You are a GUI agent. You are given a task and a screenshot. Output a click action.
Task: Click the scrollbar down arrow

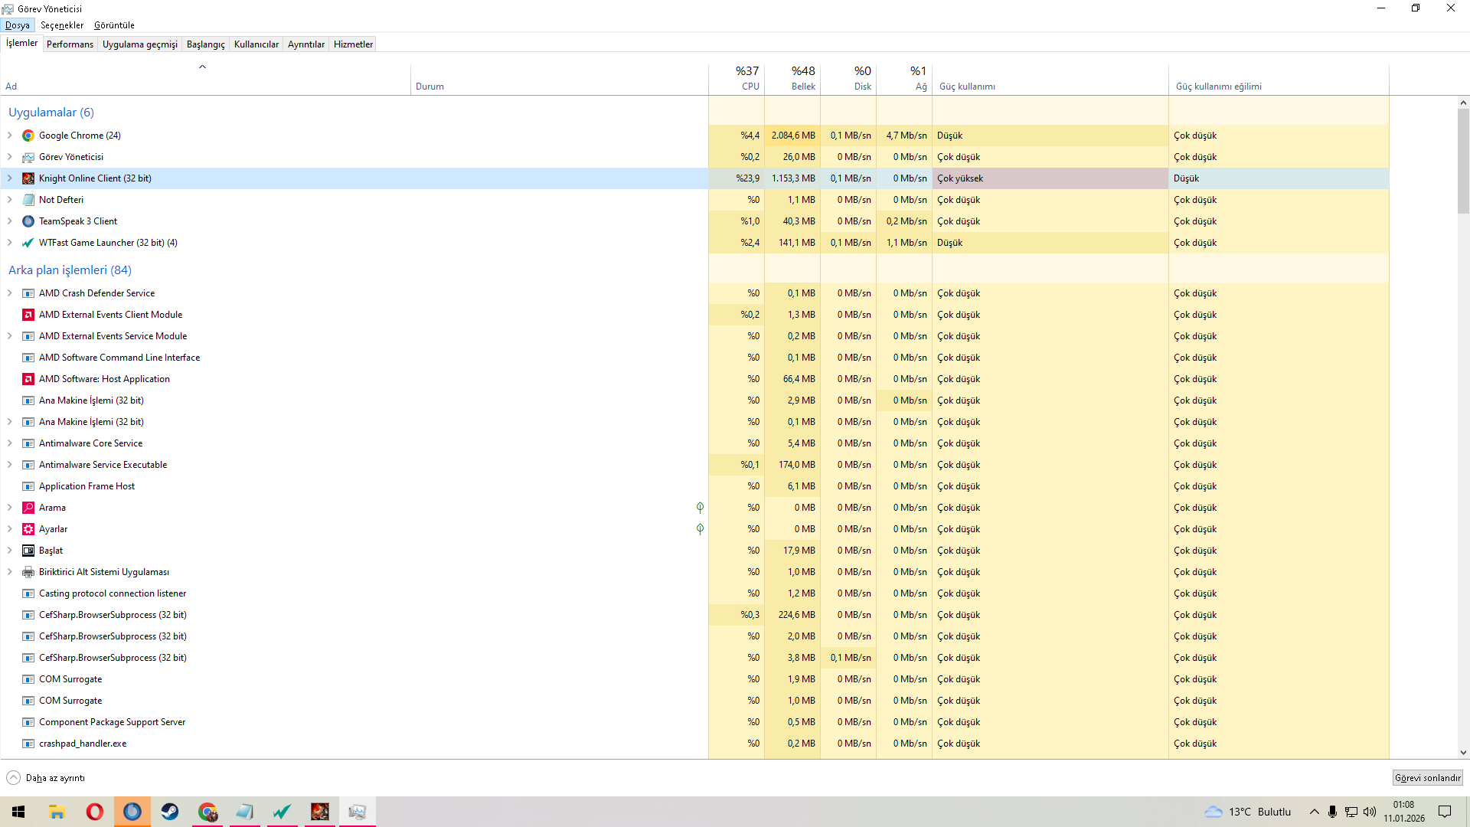pyautogui.click(x=1463, y=753)
